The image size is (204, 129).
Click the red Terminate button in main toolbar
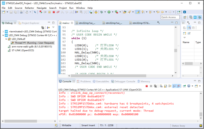pos(54,12)
